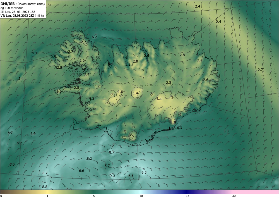The image size is (279, 198).
Task: Click the map value 1.8
Action: [x=173, y=122]
